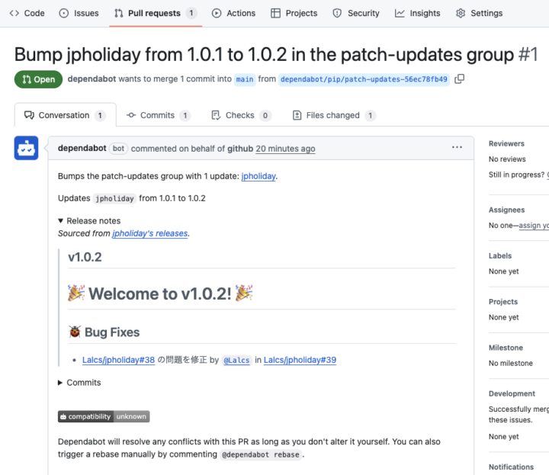Click the 20 minutes ago timestamp
The image size is (549, 475).
click(285, 149)
